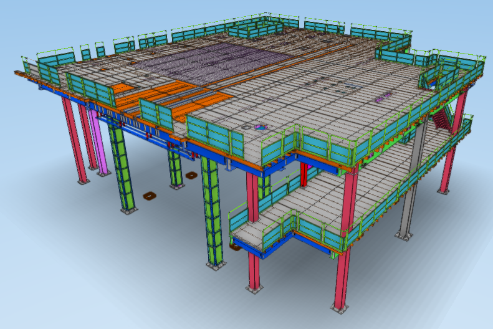Select the magenta column on the left
The height and width of the screenshot is (329, 493).
click(x=98, y=142)
